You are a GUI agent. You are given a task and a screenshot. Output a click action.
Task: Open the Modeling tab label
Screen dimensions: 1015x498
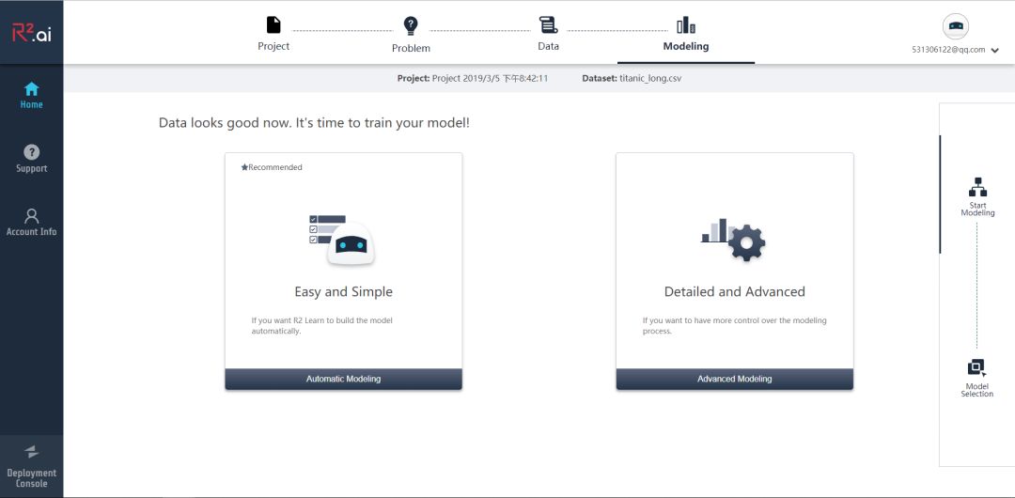[685, 46]
